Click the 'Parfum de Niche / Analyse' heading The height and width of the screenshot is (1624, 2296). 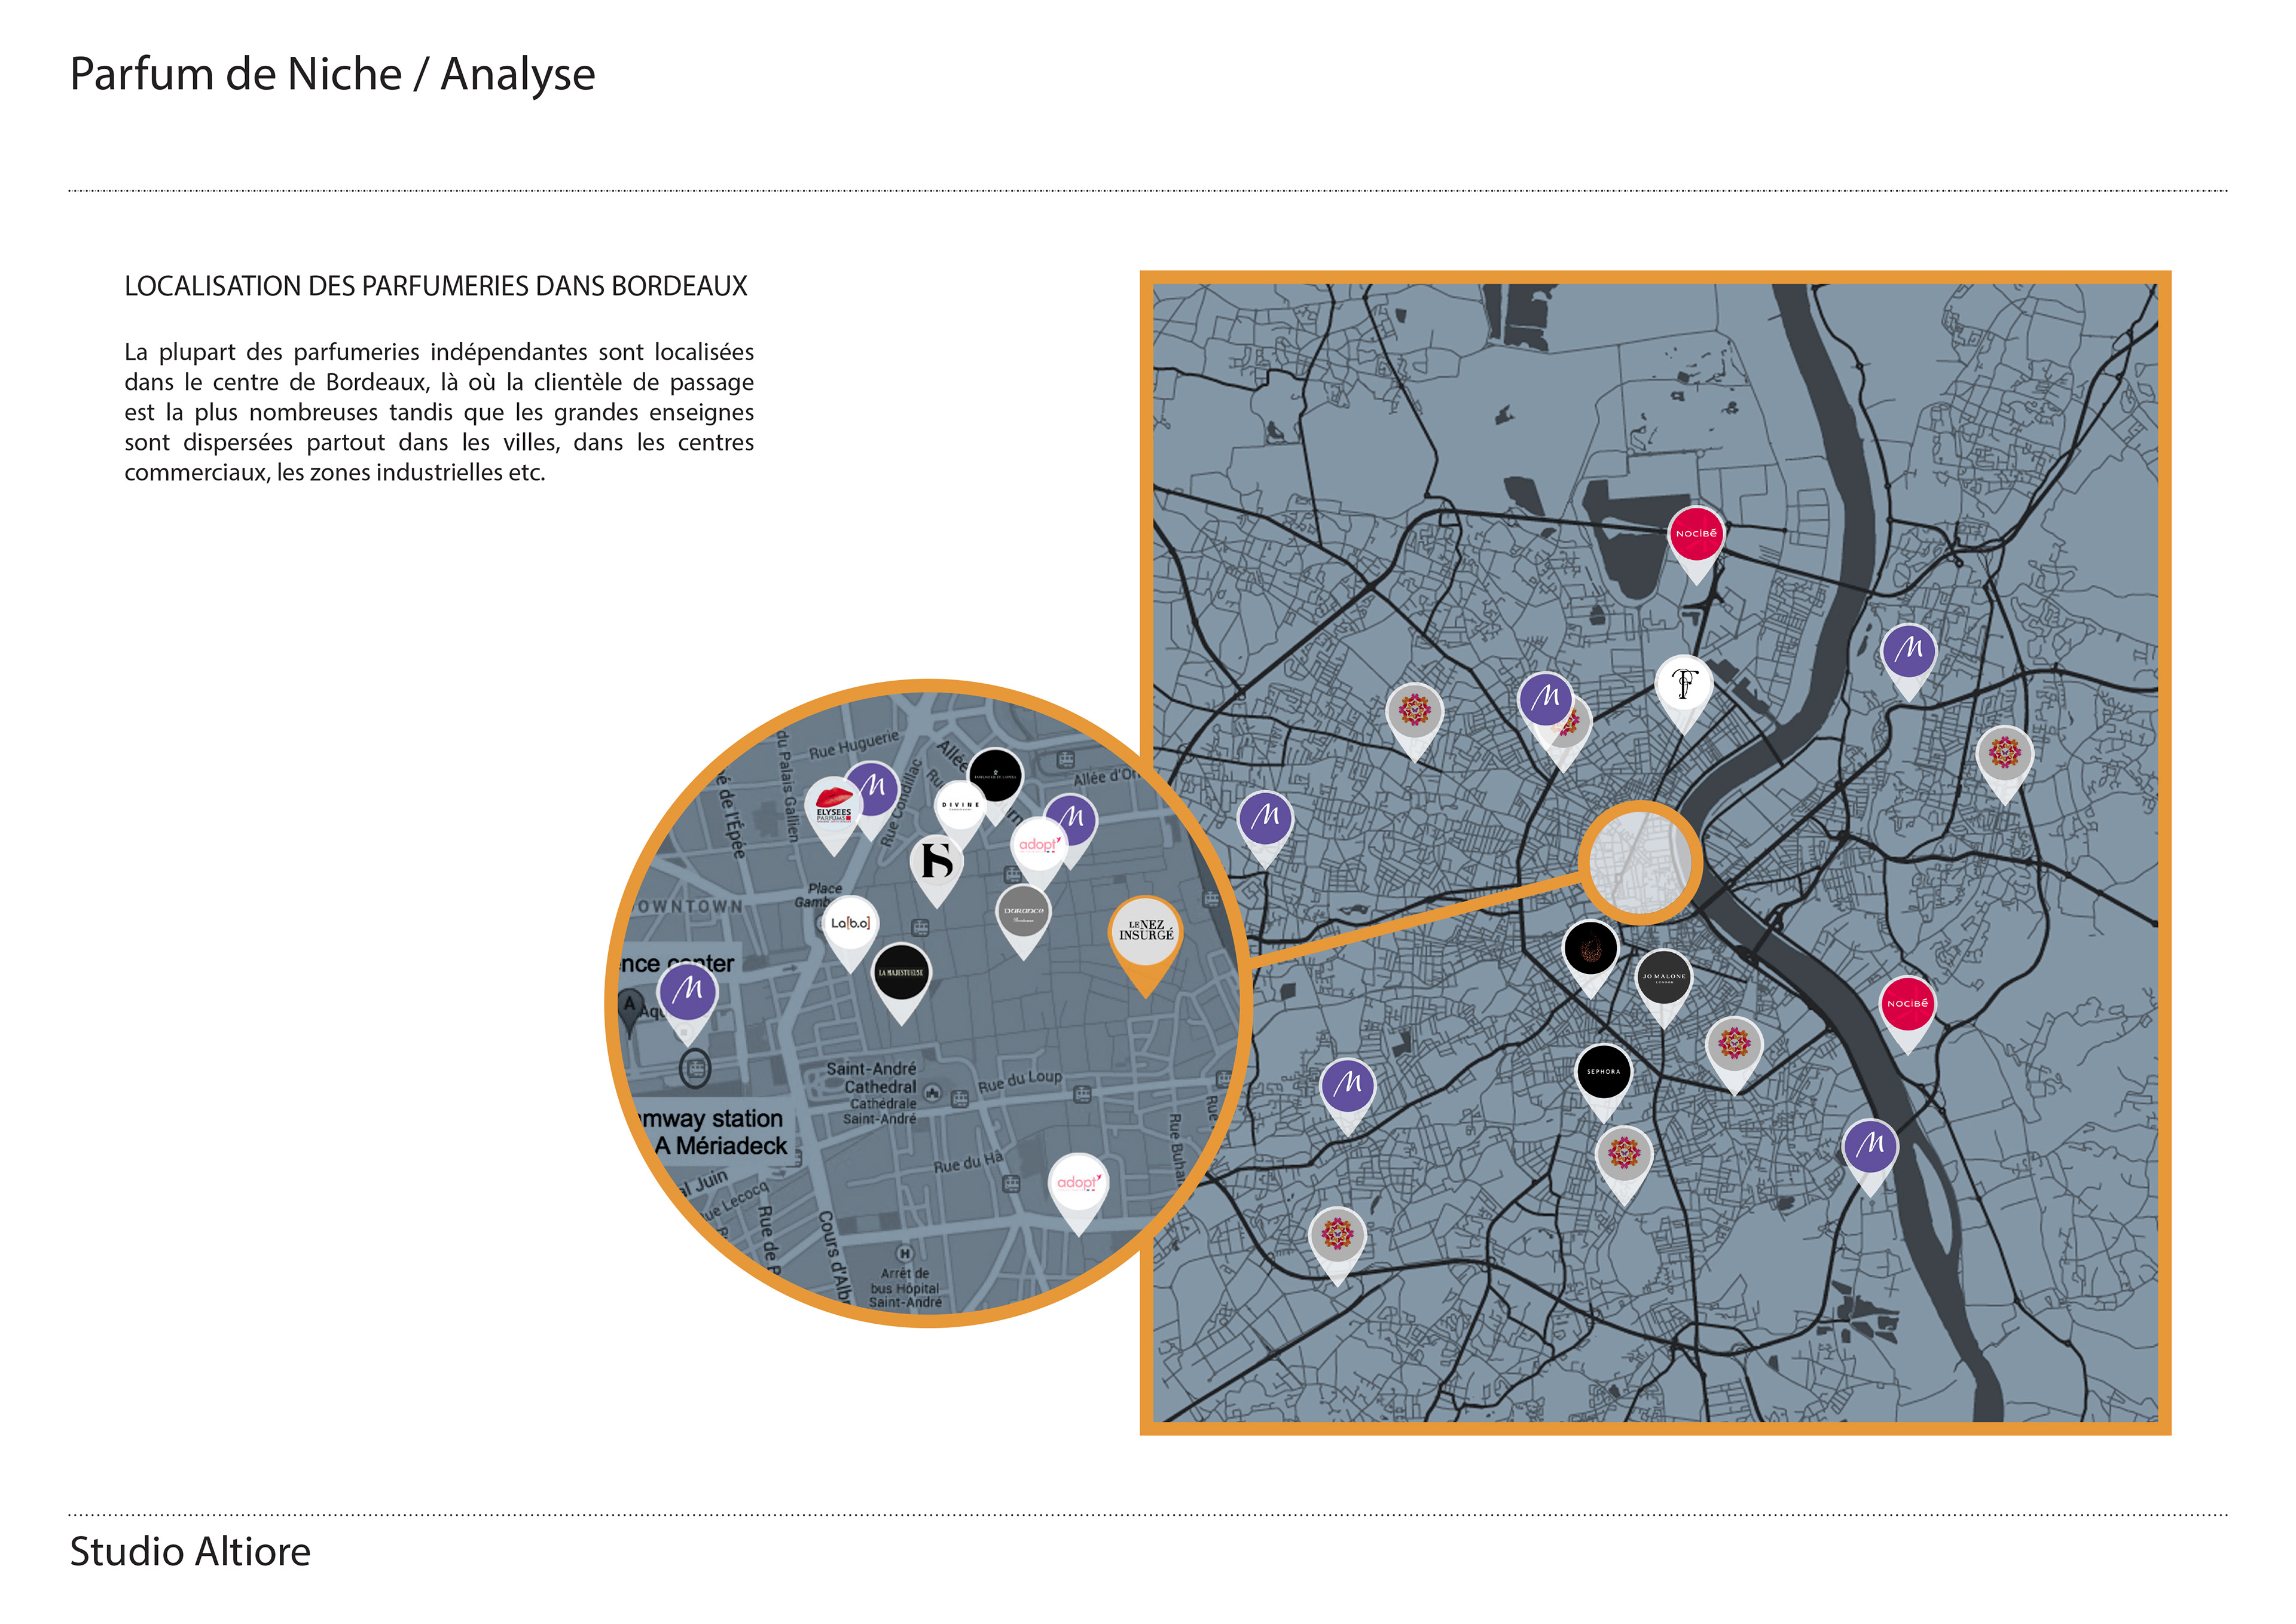[332, 75]
